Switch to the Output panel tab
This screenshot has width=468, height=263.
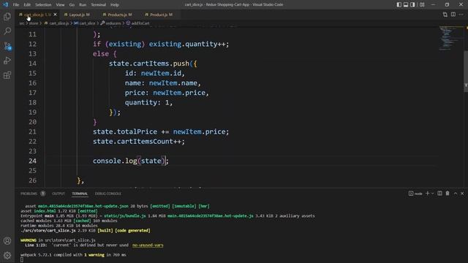[x=58, y=194]
